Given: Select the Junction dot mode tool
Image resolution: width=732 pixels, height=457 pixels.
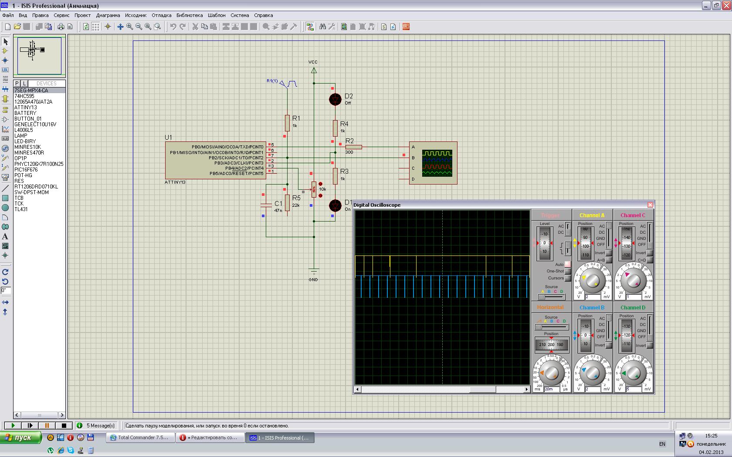Looking at the screenshot, I should 5,60.
